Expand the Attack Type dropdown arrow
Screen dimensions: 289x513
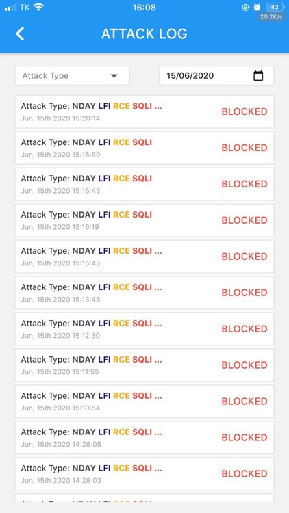pyautogui.click(x=114, y=76)
